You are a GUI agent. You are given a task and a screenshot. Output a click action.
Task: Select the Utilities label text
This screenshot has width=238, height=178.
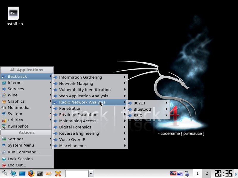pos(15,120)
